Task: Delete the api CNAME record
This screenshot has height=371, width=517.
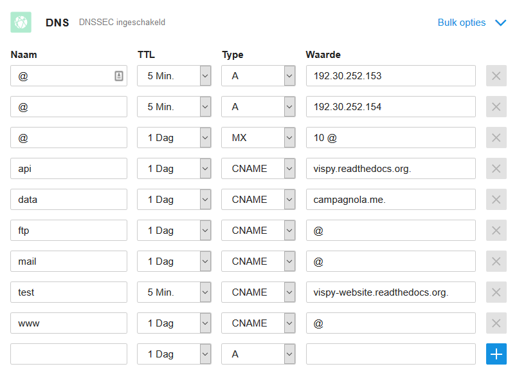Action: click(496, 168)
